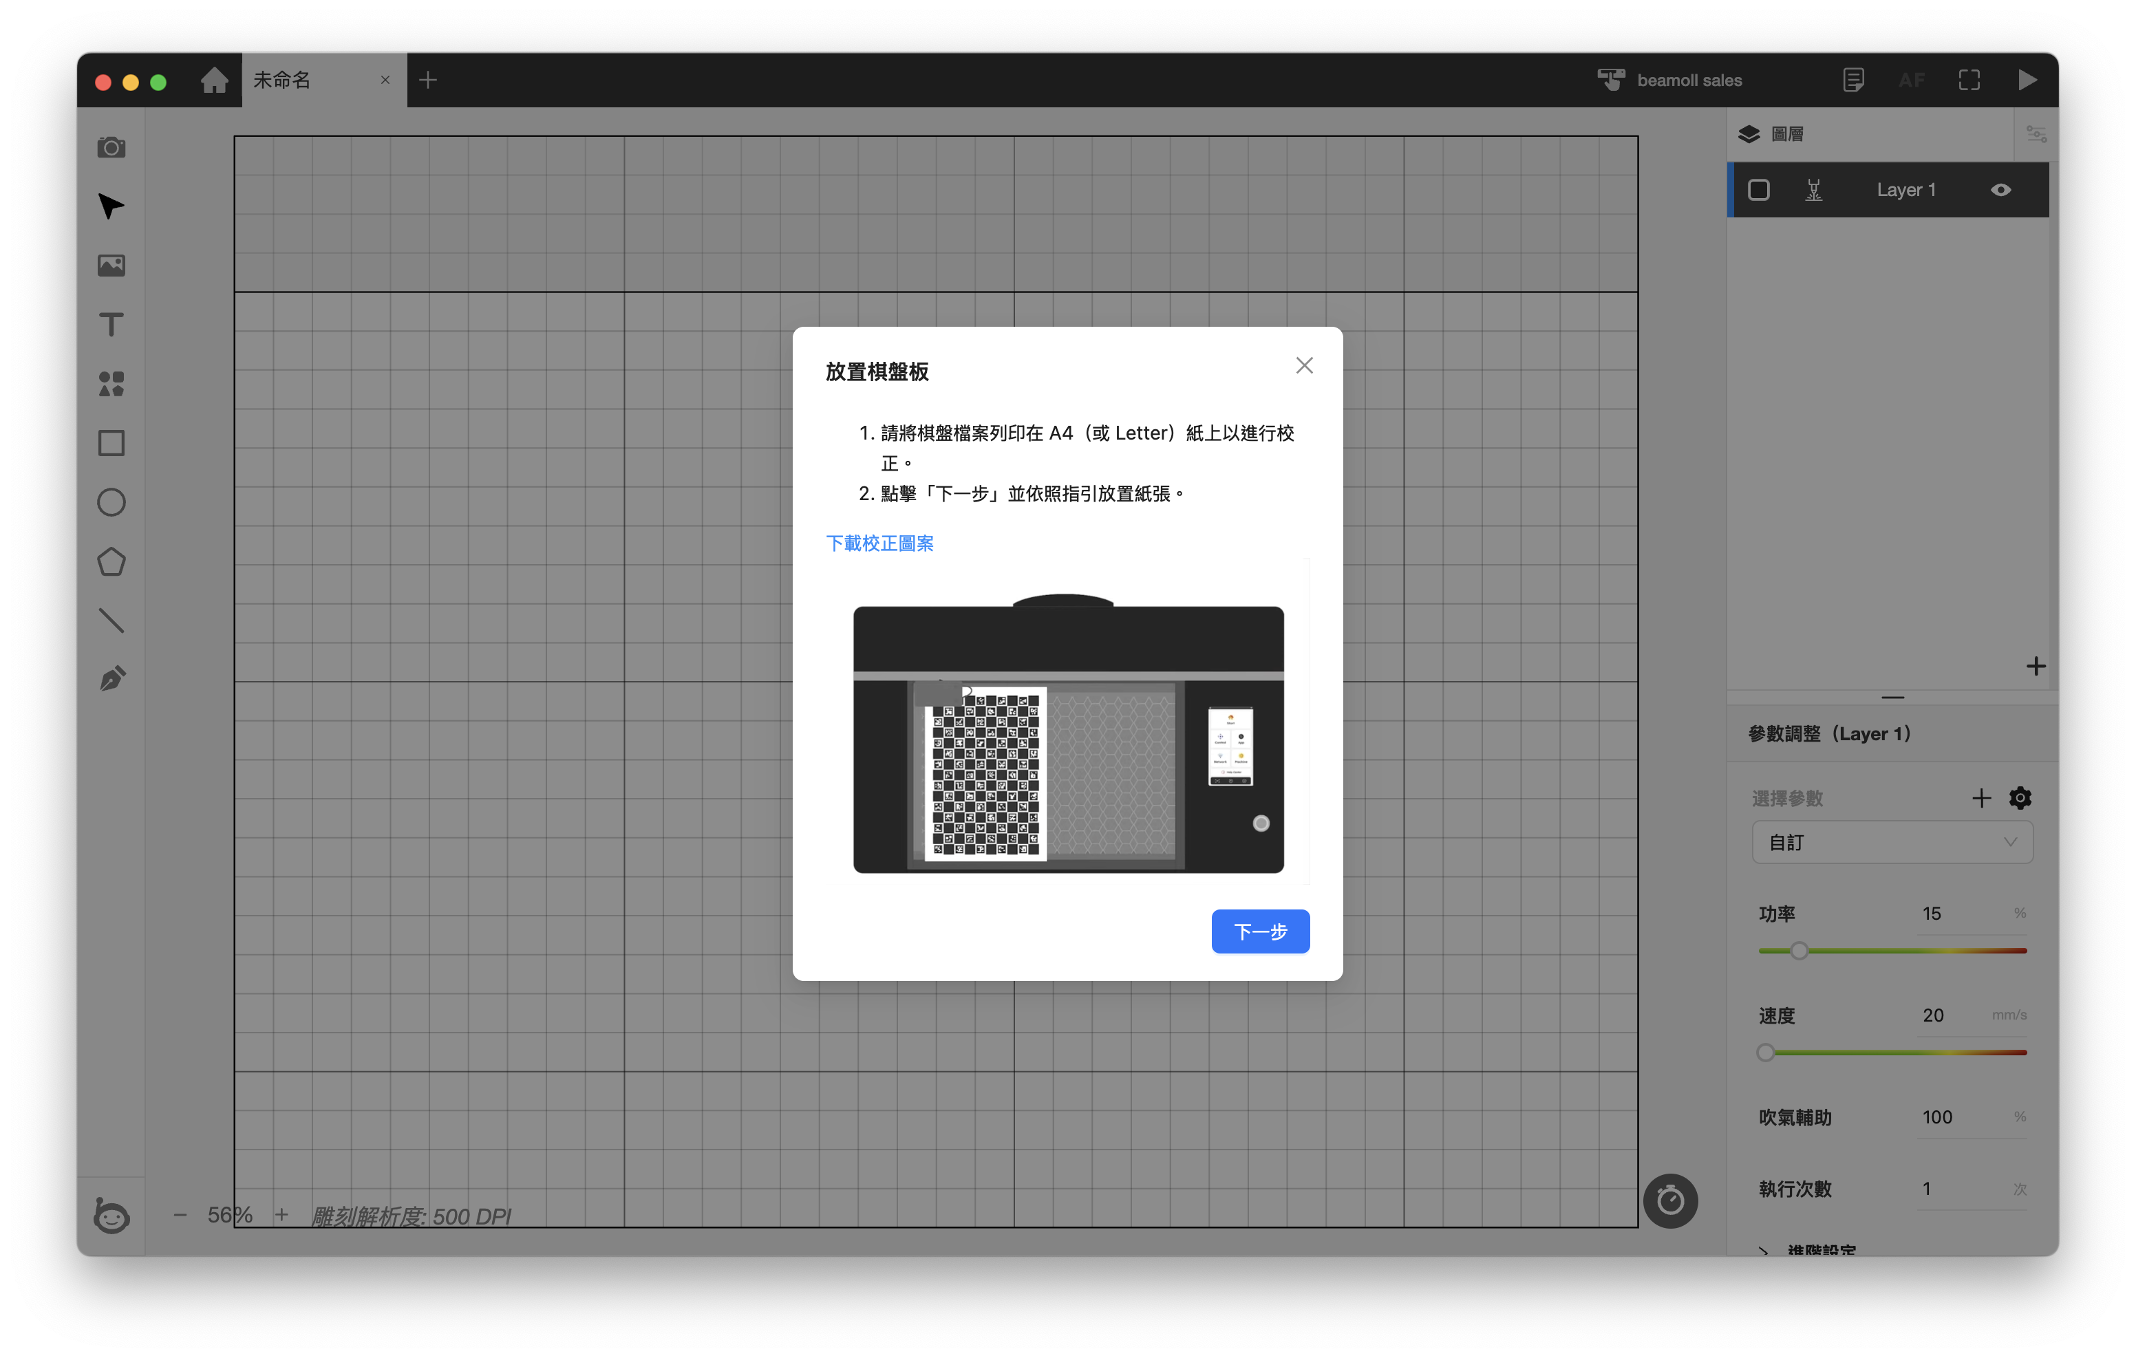The width and height of the screenshot is (2136, 1358).
Task: Select the Rectangle tool
Action: coord(111,442)
